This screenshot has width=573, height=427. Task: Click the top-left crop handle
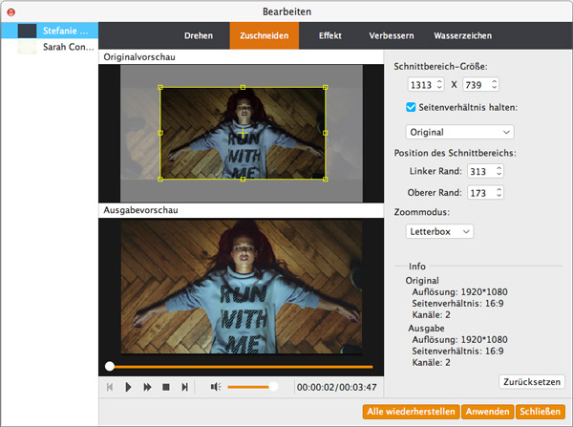160,87
